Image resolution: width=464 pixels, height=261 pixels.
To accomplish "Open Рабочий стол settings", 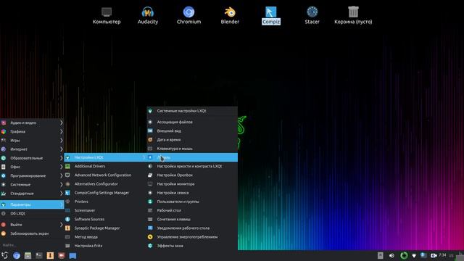I will (x=192, y=210).
